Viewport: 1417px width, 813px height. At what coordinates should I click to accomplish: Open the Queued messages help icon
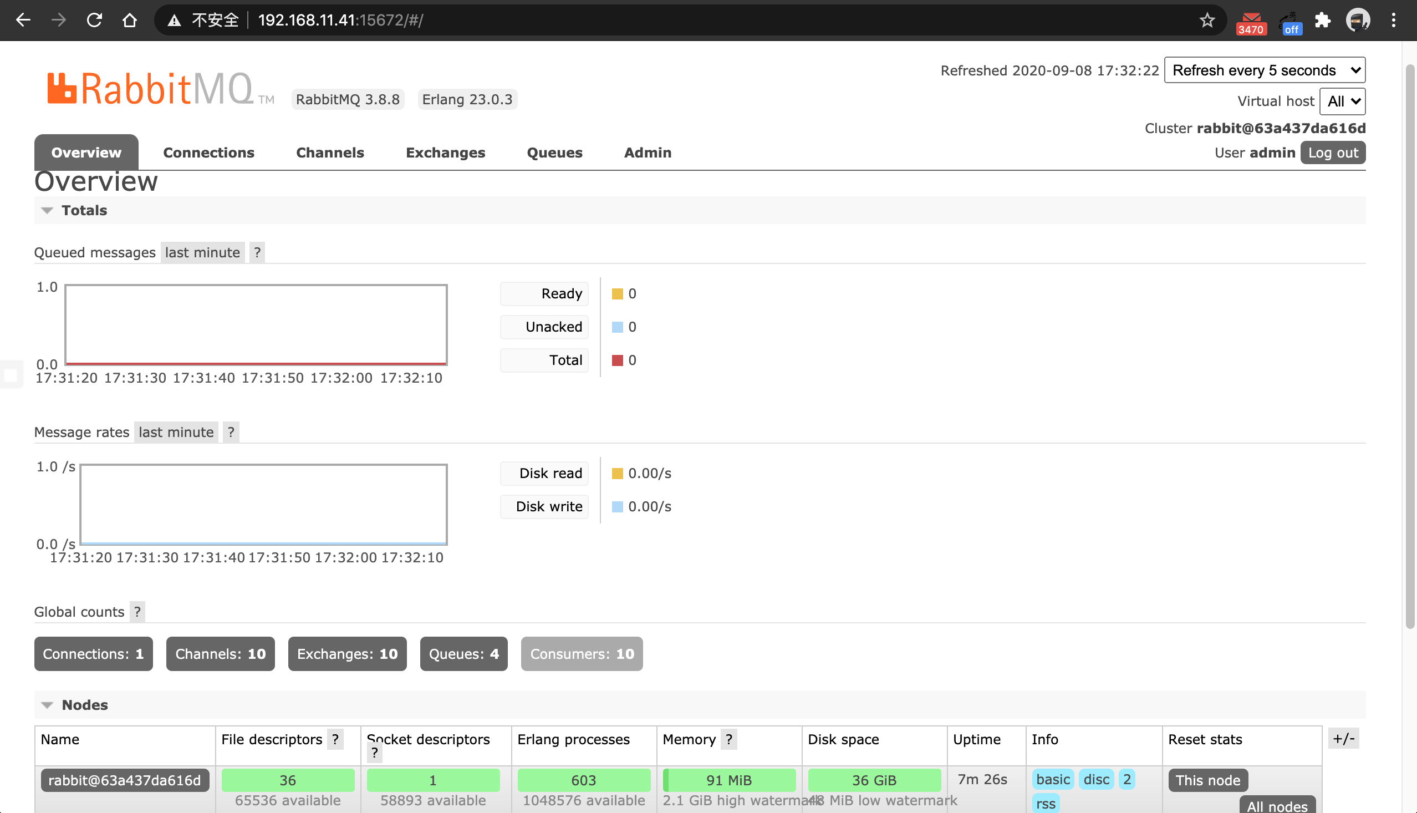pos(256,252)
